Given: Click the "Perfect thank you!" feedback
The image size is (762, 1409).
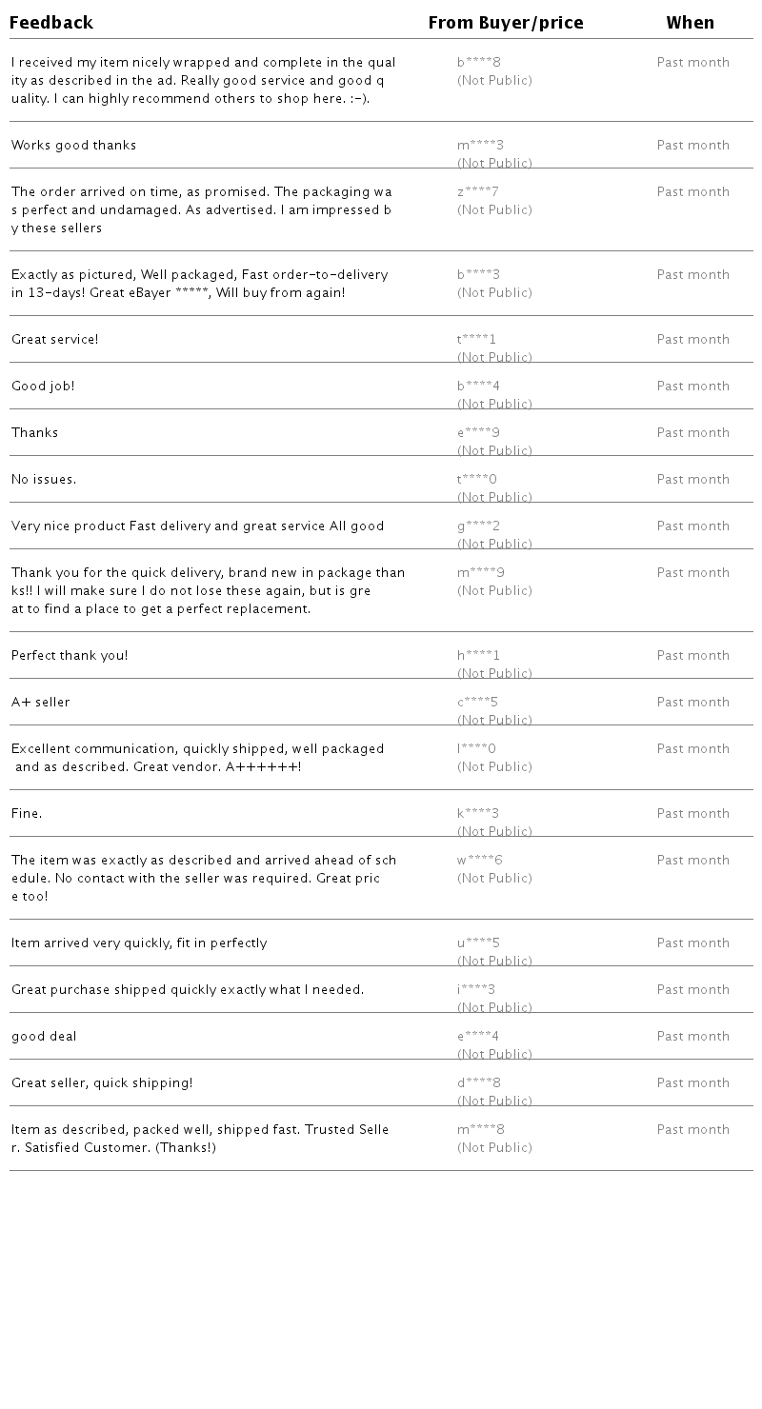Looking at the screenshot, I should [x=70, y=656].
